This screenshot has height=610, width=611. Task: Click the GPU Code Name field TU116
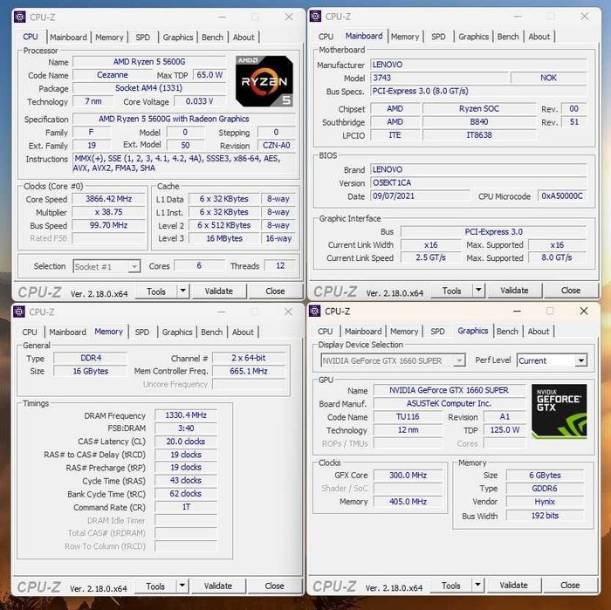(x=408, y=417)
